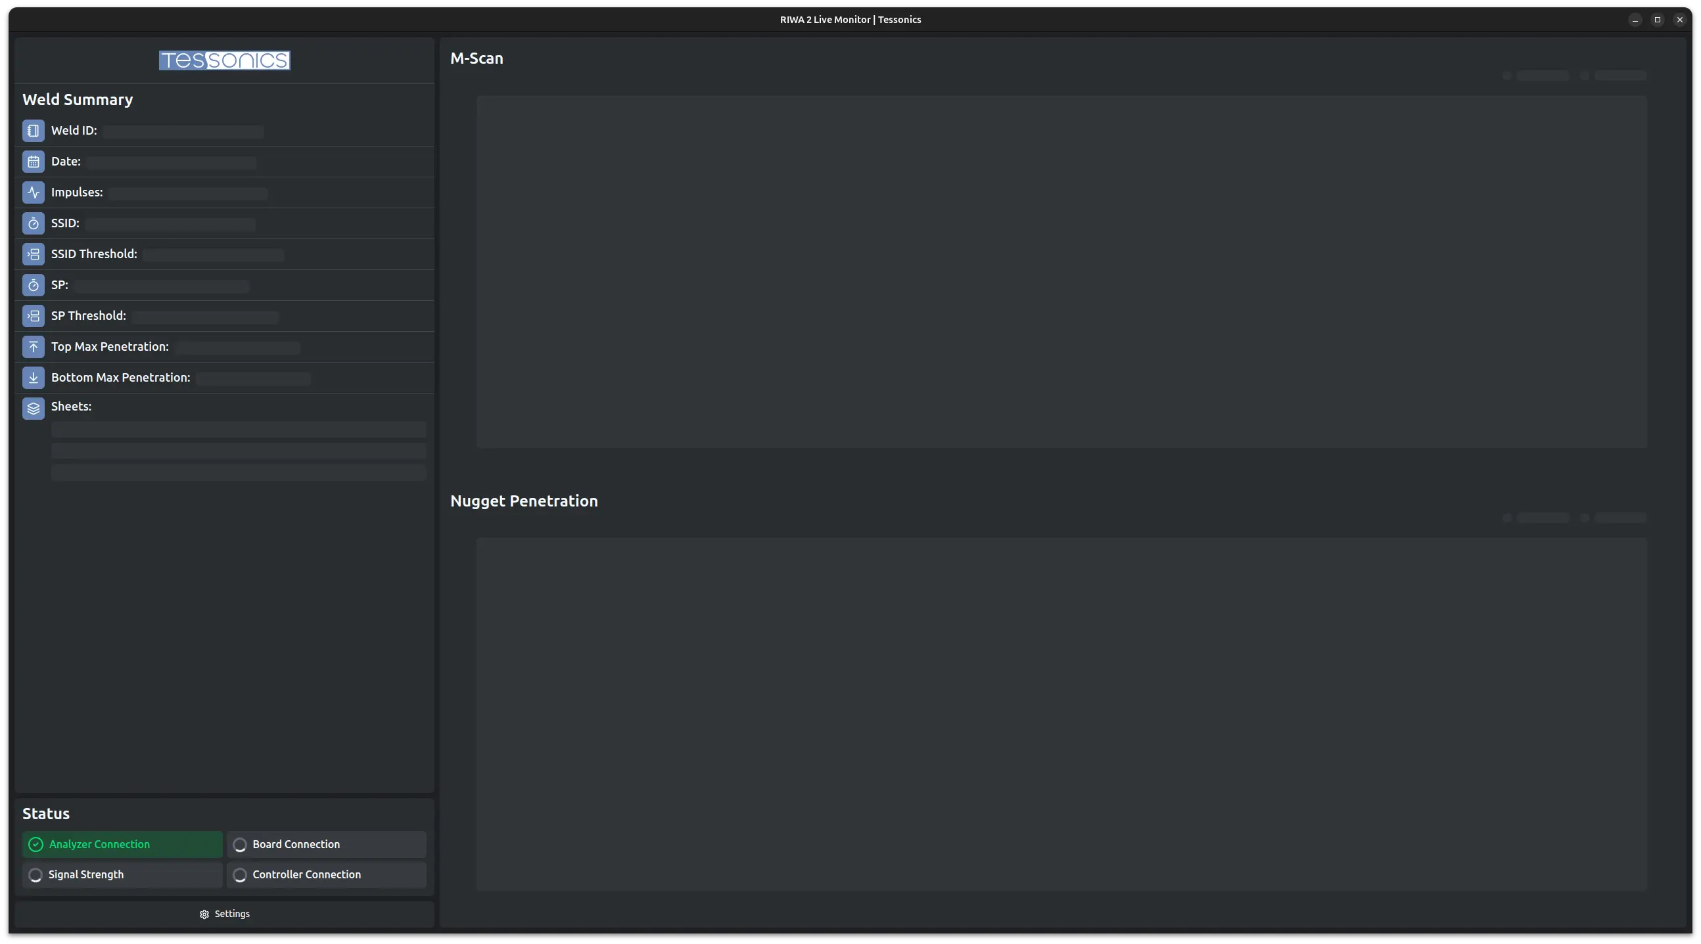Click the Weld ID icon
Screen dimensions: 1701x944
(x=33, y=131)
